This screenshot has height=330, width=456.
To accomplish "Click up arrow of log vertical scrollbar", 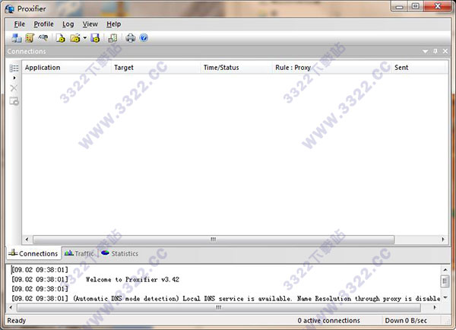I will [x=445, y=270].
